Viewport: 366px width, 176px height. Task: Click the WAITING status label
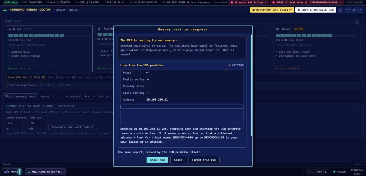(236, 65)
